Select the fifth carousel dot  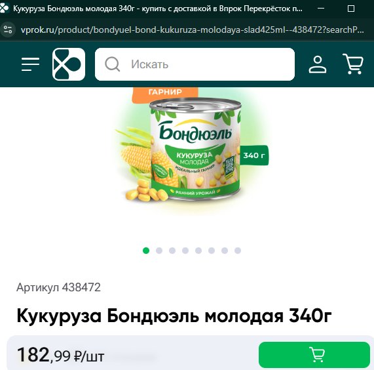[x=198, y=251]
